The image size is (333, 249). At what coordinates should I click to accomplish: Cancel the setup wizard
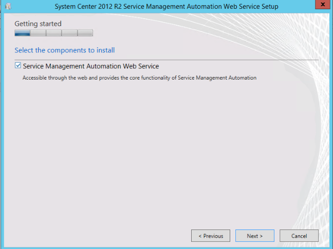pos(299,236)
